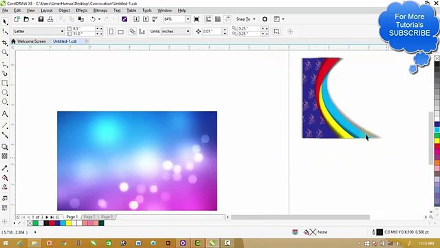
Task: Select the Connector tool
Action: (x=5, y=135)
